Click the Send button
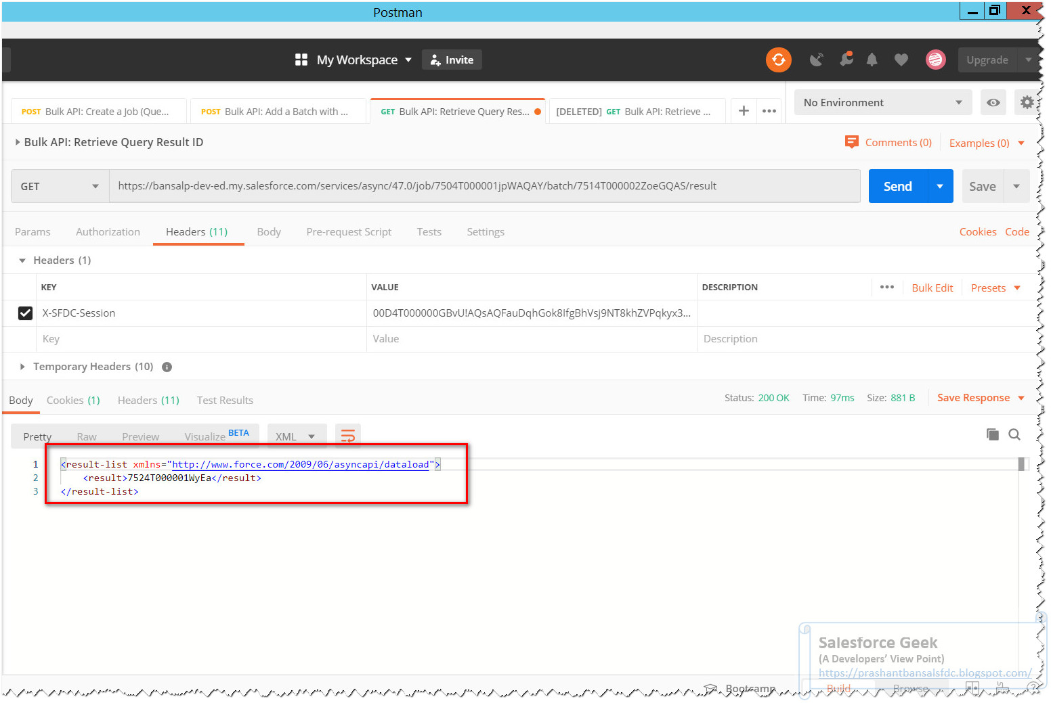Image resolution: width=1051 pixels, height=703 pixels. 897,186
